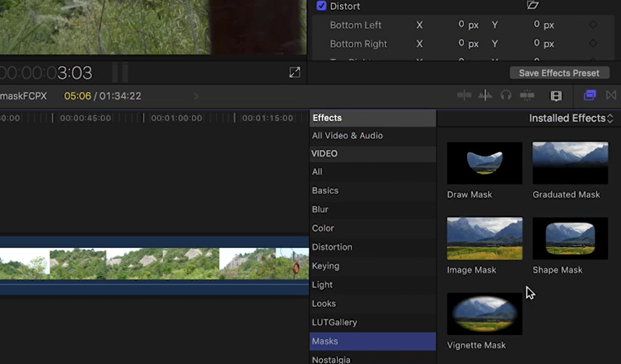The width and height of the screenshot is (621, 364).
Task: Add keyframe for Bottom Left
Action: click(593, 25)
